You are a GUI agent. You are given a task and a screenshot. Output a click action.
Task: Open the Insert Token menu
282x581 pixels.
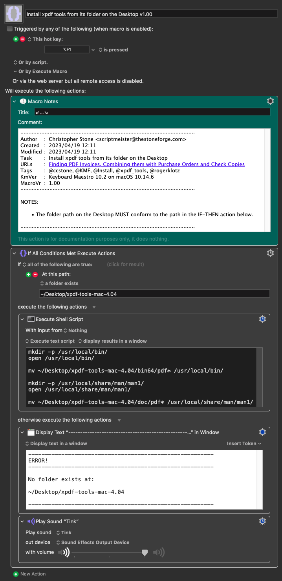[x=244, y=444]
